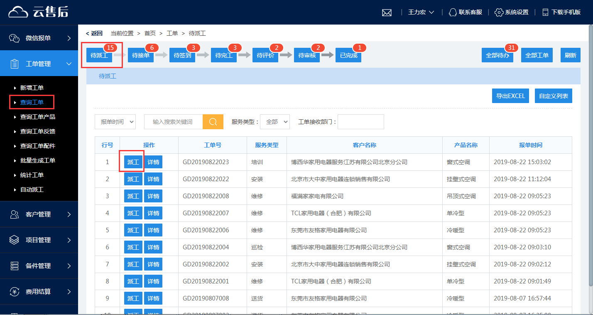Viewport: 593px width, 315px height.
Task: Open the mail envelope icon
Action: tap(387, 12)
